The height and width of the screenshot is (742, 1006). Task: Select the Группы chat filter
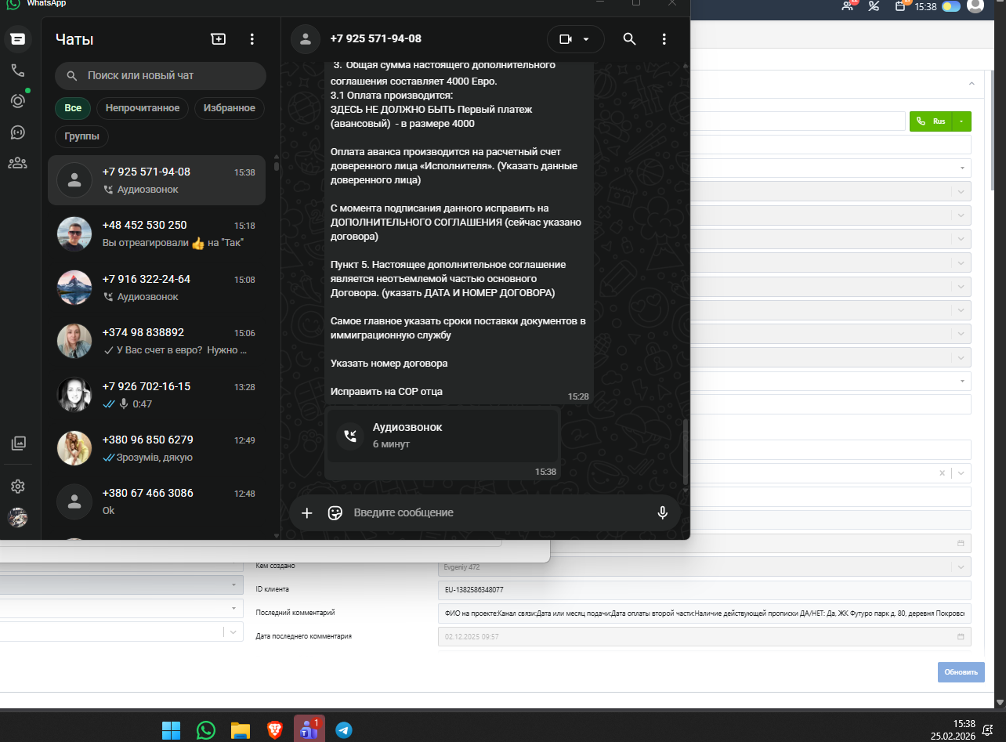pos(82,136)
